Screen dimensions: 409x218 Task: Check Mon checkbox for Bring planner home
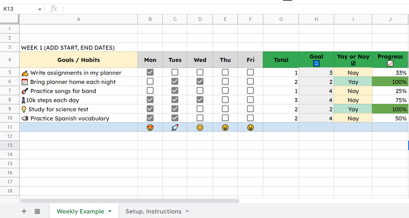150,82
